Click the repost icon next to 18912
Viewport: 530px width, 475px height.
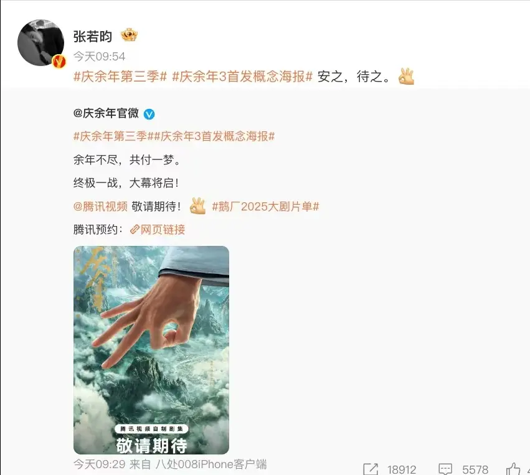coord(371,469)
